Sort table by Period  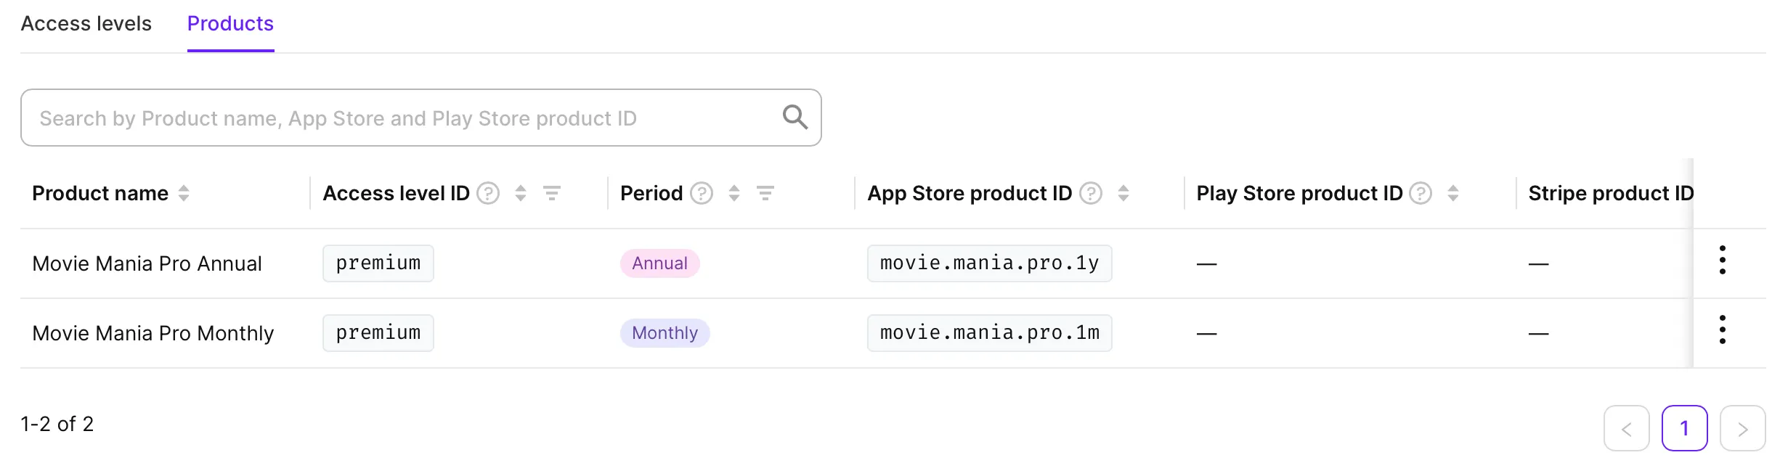click(x=734, y=193)
